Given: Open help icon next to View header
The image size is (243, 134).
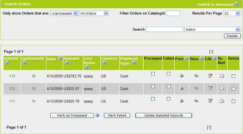Looking at the screenshot, I should (202, 58).
